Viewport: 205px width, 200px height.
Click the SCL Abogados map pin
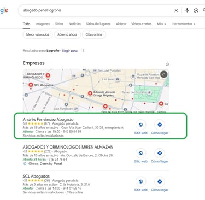pos(31,85)
